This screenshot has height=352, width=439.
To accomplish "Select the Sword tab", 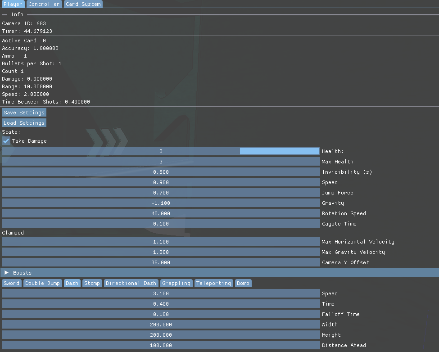I will (x=12, y=283).
